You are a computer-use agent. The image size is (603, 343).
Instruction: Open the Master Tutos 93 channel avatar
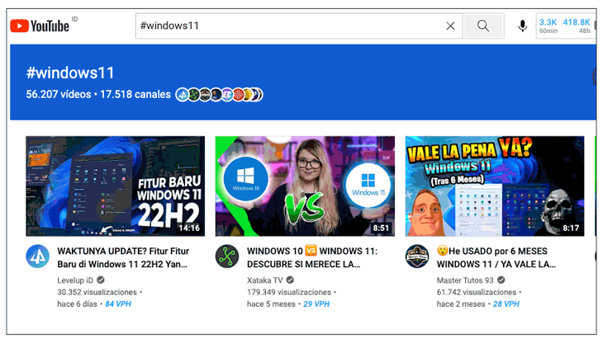pos(417,256)
